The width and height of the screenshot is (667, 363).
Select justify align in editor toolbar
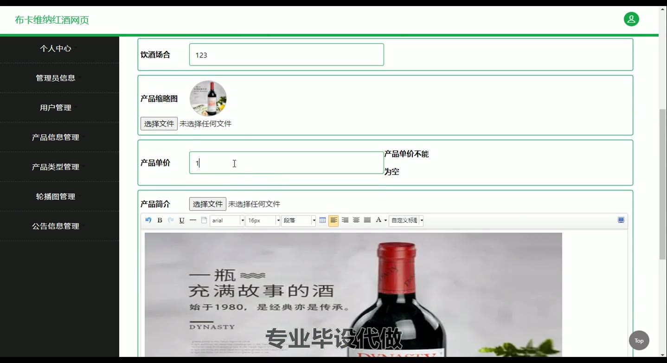pos(367,220)
